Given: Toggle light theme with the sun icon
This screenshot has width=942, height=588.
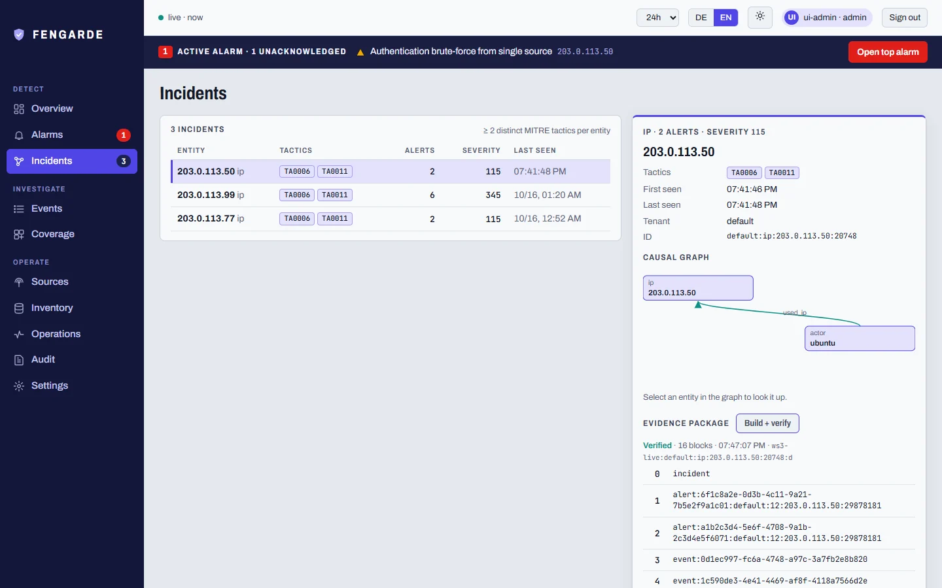Looking at the screenshot, I should tap(759, 17).
